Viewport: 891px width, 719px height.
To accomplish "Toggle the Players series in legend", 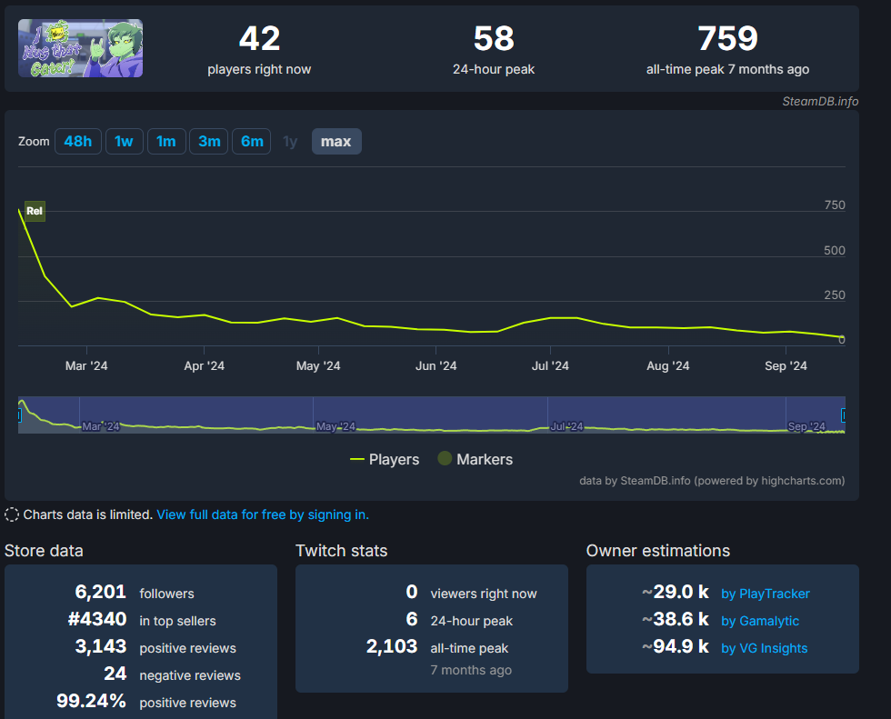I will [385, 459].
